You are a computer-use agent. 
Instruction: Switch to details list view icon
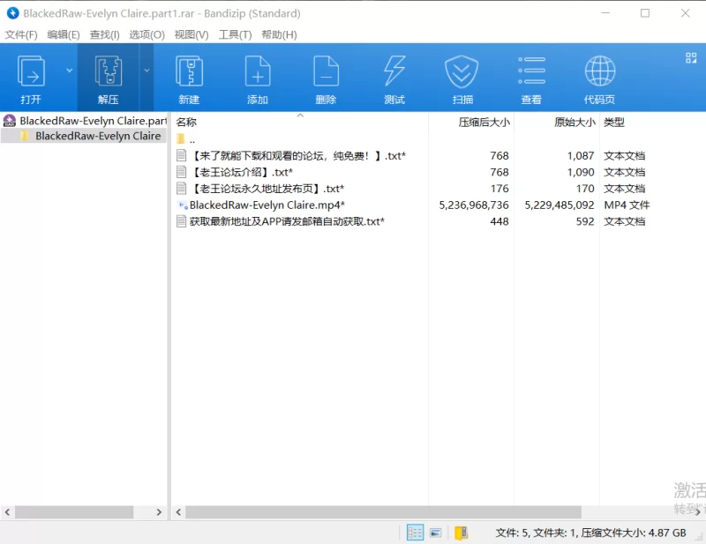tap(415, 533)
